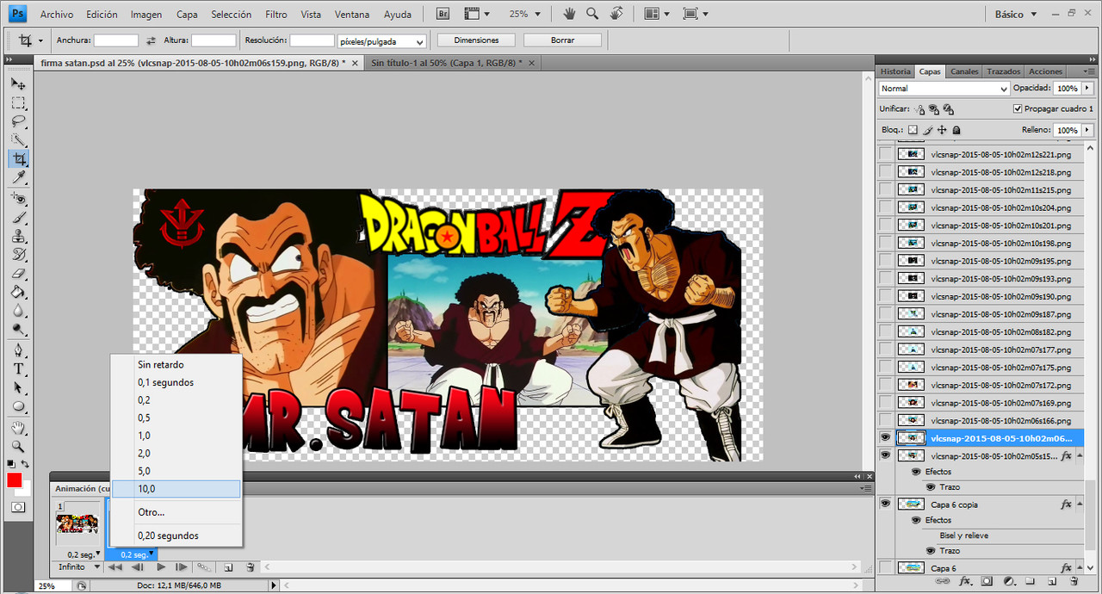Toggle Propagar cuadro 1 checkbox
Viewport: 1102px width, 594px height.
[x=1018, y=109]
